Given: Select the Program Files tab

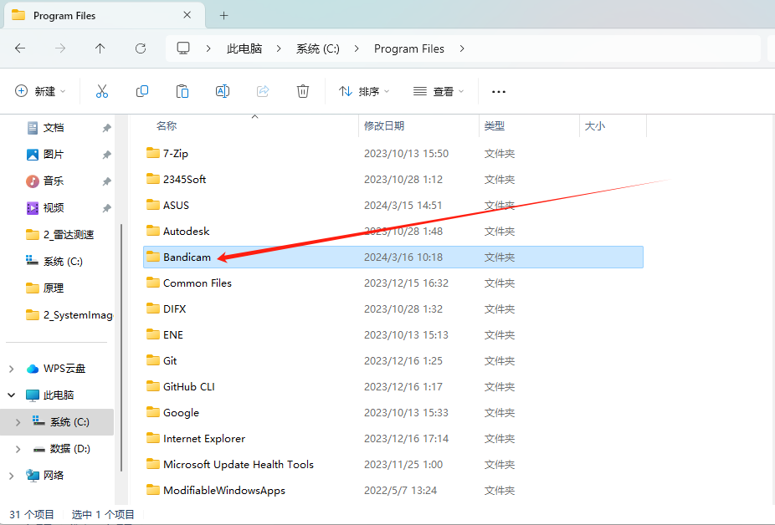Looking at the screenshot, I should [x=105, y=15].
